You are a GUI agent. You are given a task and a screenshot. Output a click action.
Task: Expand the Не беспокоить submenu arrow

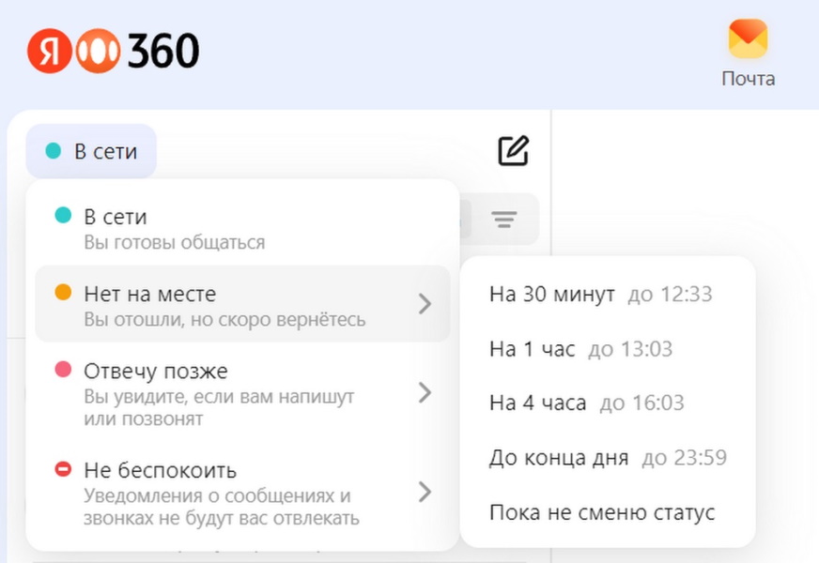[x=425, y=492]
